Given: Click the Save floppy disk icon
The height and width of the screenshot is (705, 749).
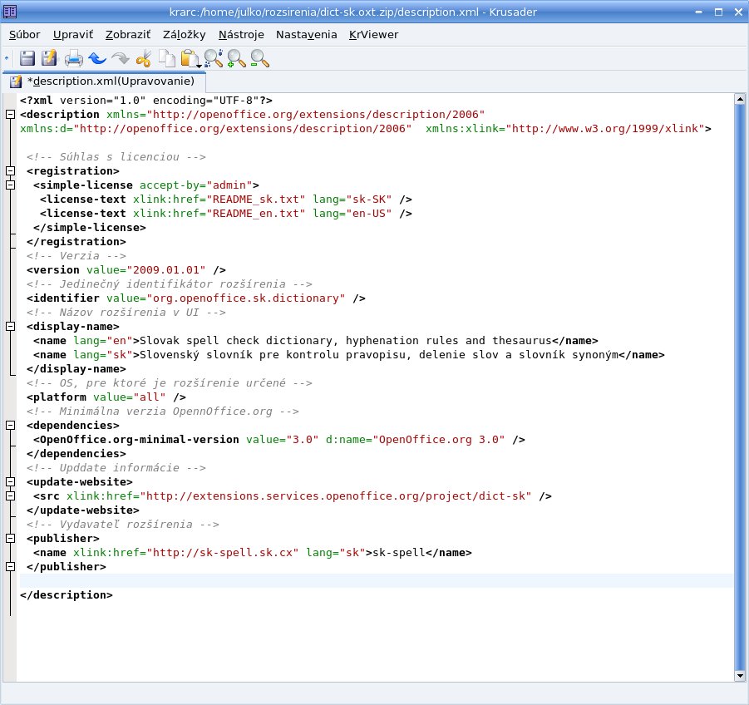Looking at the screenshot, I should (27, 58).
